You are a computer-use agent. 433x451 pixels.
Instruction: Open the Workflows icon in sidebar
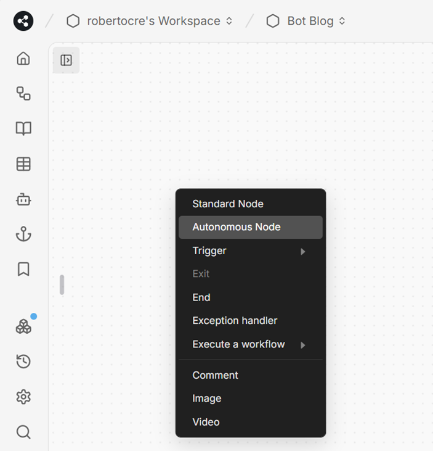[x=23, y=94]
